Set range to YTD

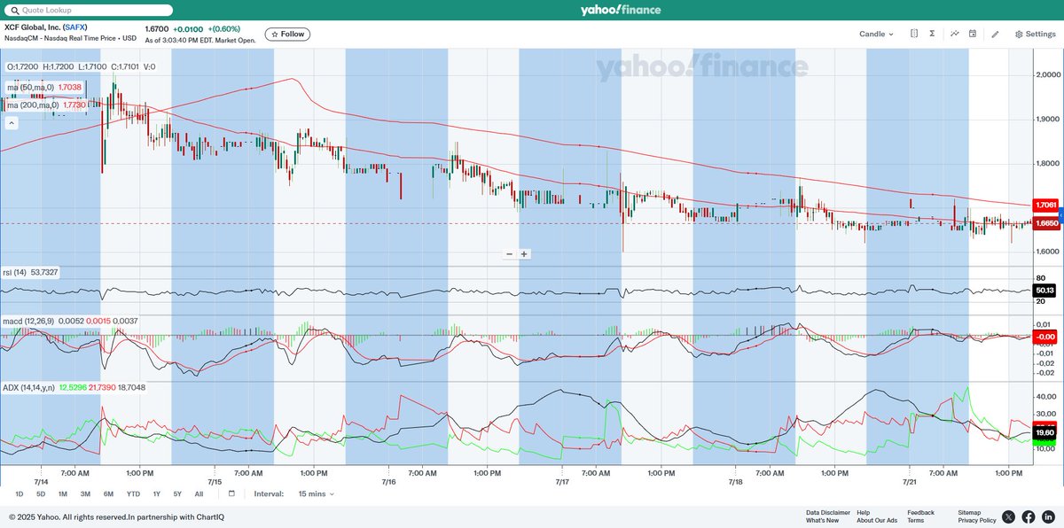pos(133,493)
